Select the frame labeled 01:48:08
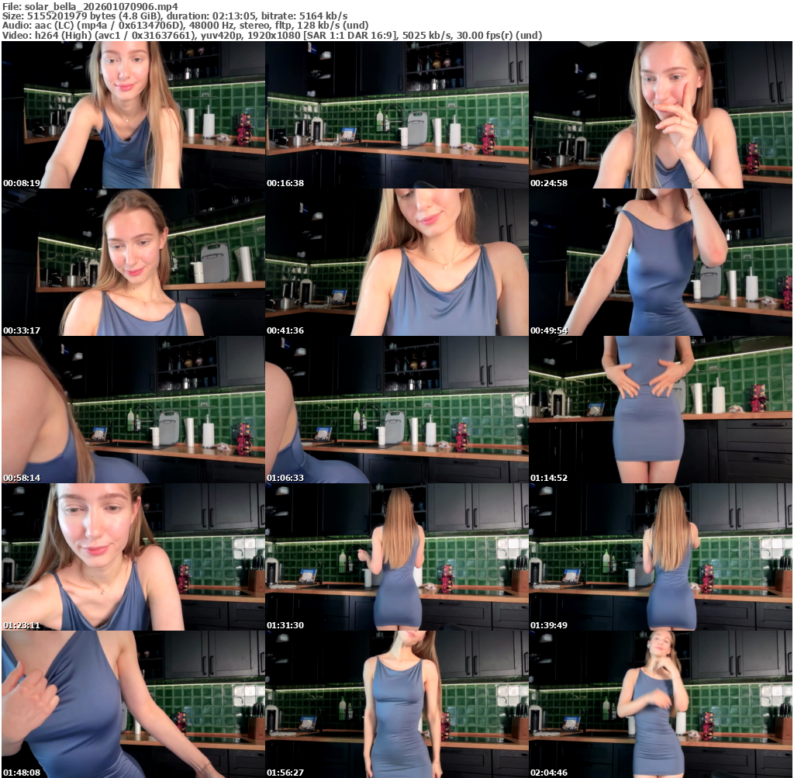The height and width of the screenshot is (778, 794). point(133,704)
